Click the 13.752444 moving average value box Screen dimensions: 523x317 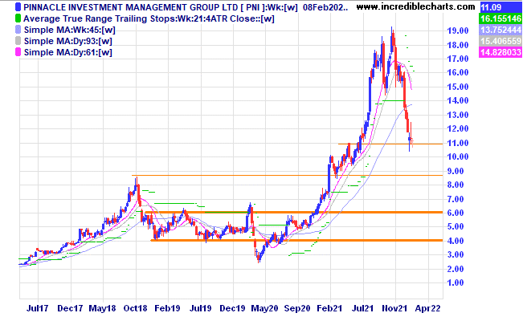501,30
